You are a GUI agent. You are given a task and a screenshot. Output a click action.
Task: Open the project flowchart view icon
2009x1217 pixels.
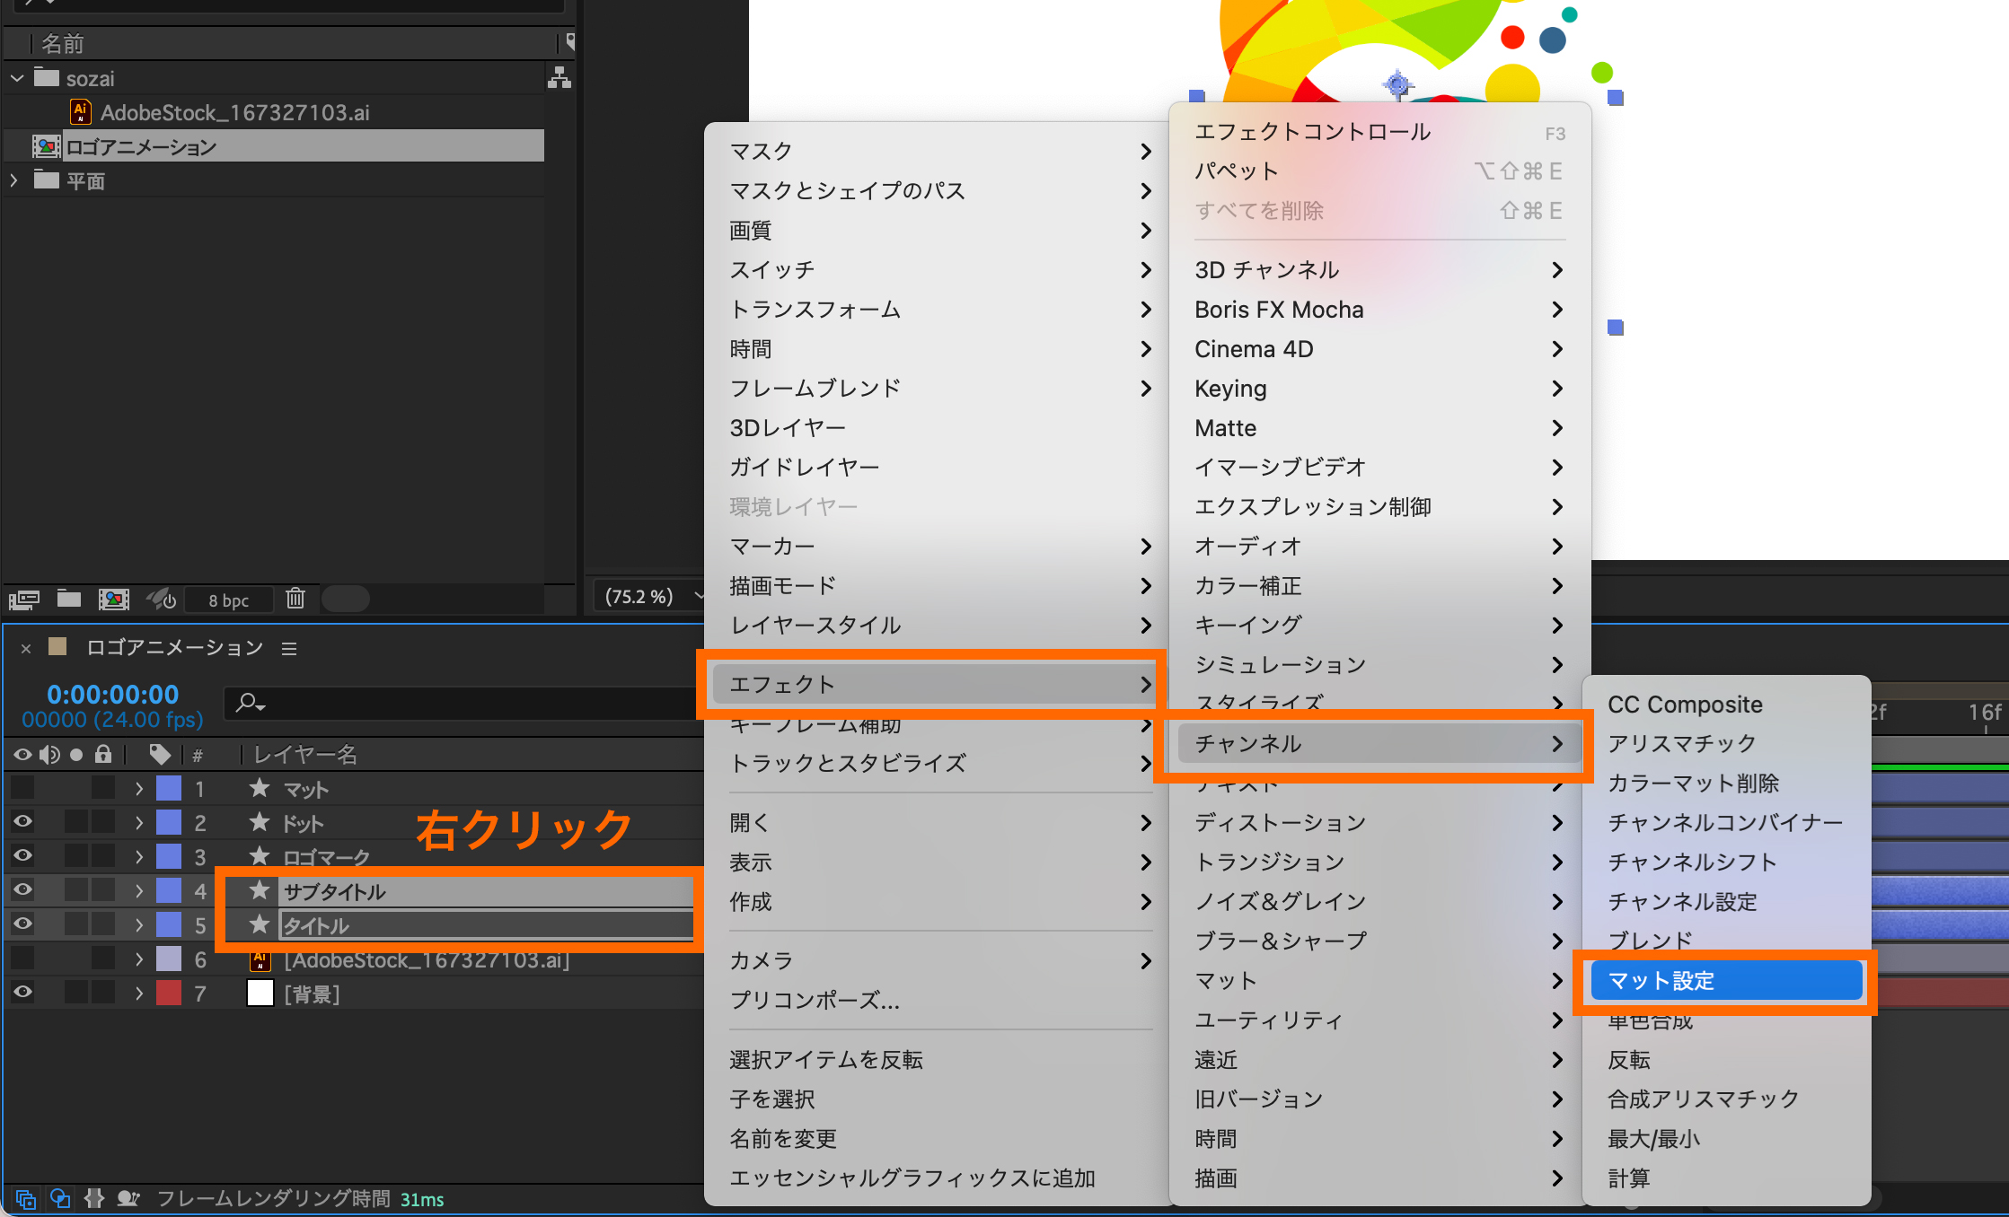coord(560,78)
